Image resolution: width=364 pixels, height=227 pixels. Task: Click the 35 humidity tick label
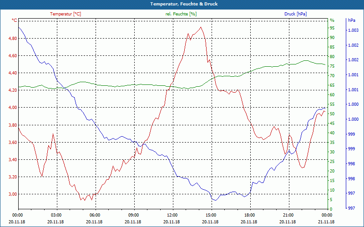(332, 143)
